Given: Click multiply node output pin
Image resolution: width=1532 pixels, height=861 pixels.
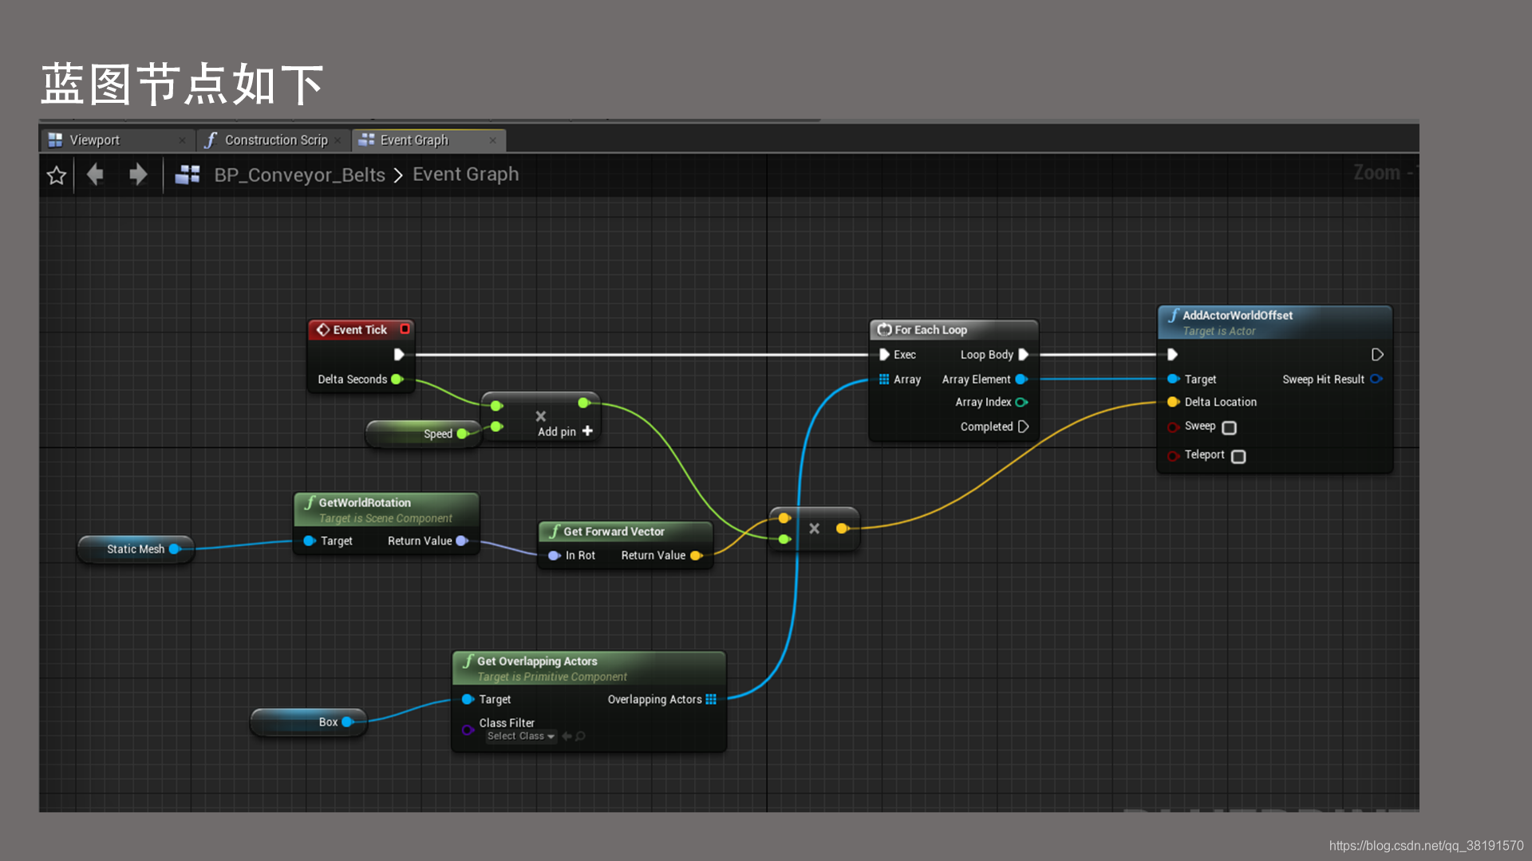Looking at the screenshot, I should [583, 403].
